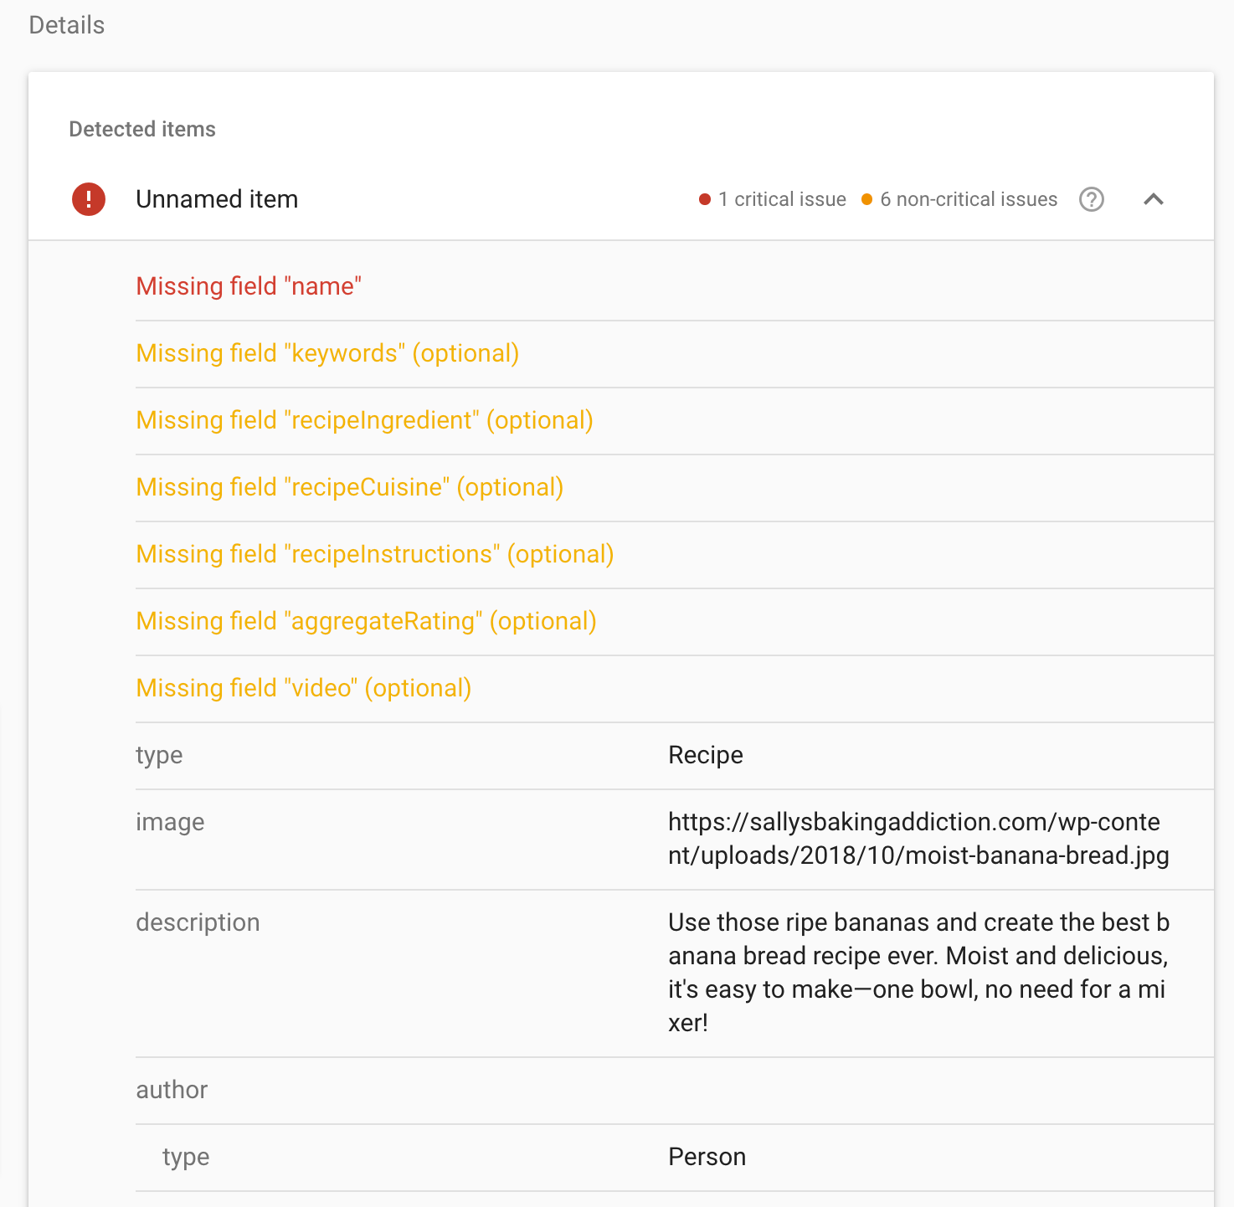Click the moist-banana-bread.jpg image URL

[x=918, y=839]
